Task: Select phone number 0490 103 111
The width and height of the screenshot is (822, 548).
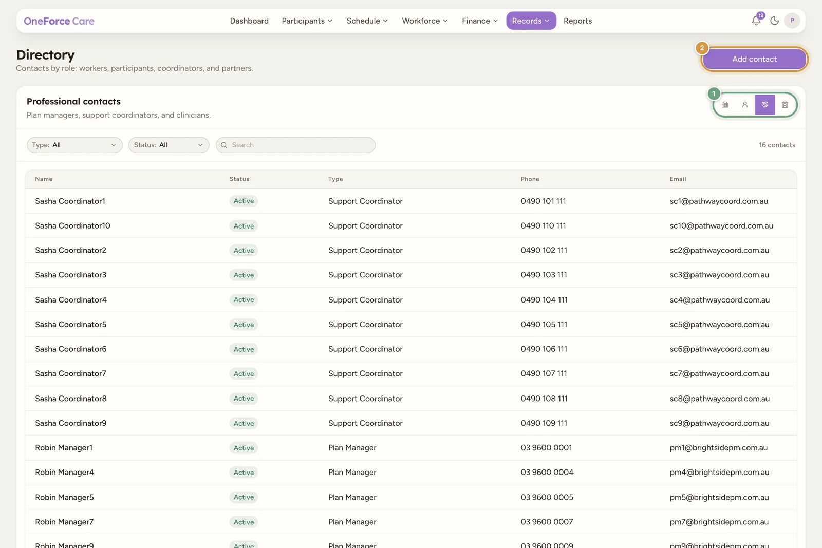Action: click(x=544, y=275)
